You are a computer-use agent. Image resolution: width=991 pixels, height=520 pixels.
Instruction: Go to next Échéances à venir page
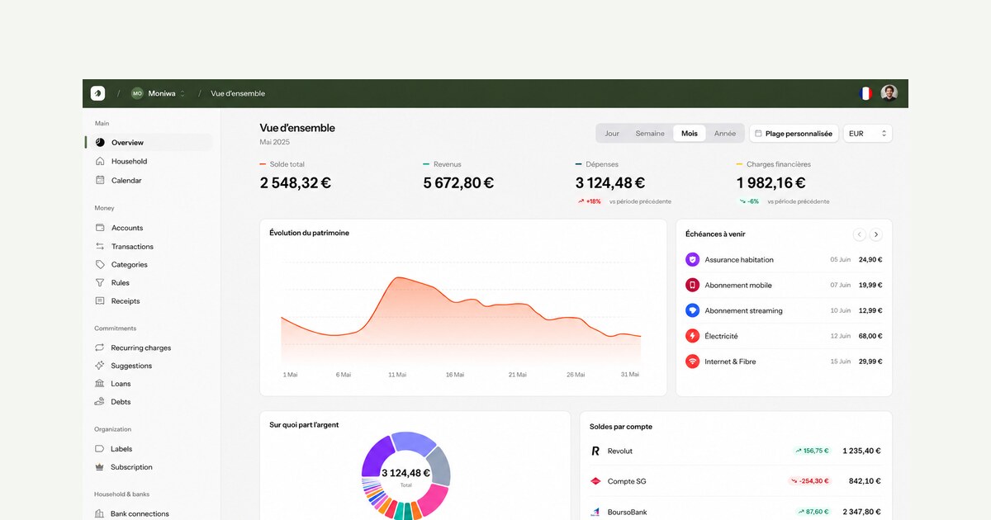tap(876, 234)
